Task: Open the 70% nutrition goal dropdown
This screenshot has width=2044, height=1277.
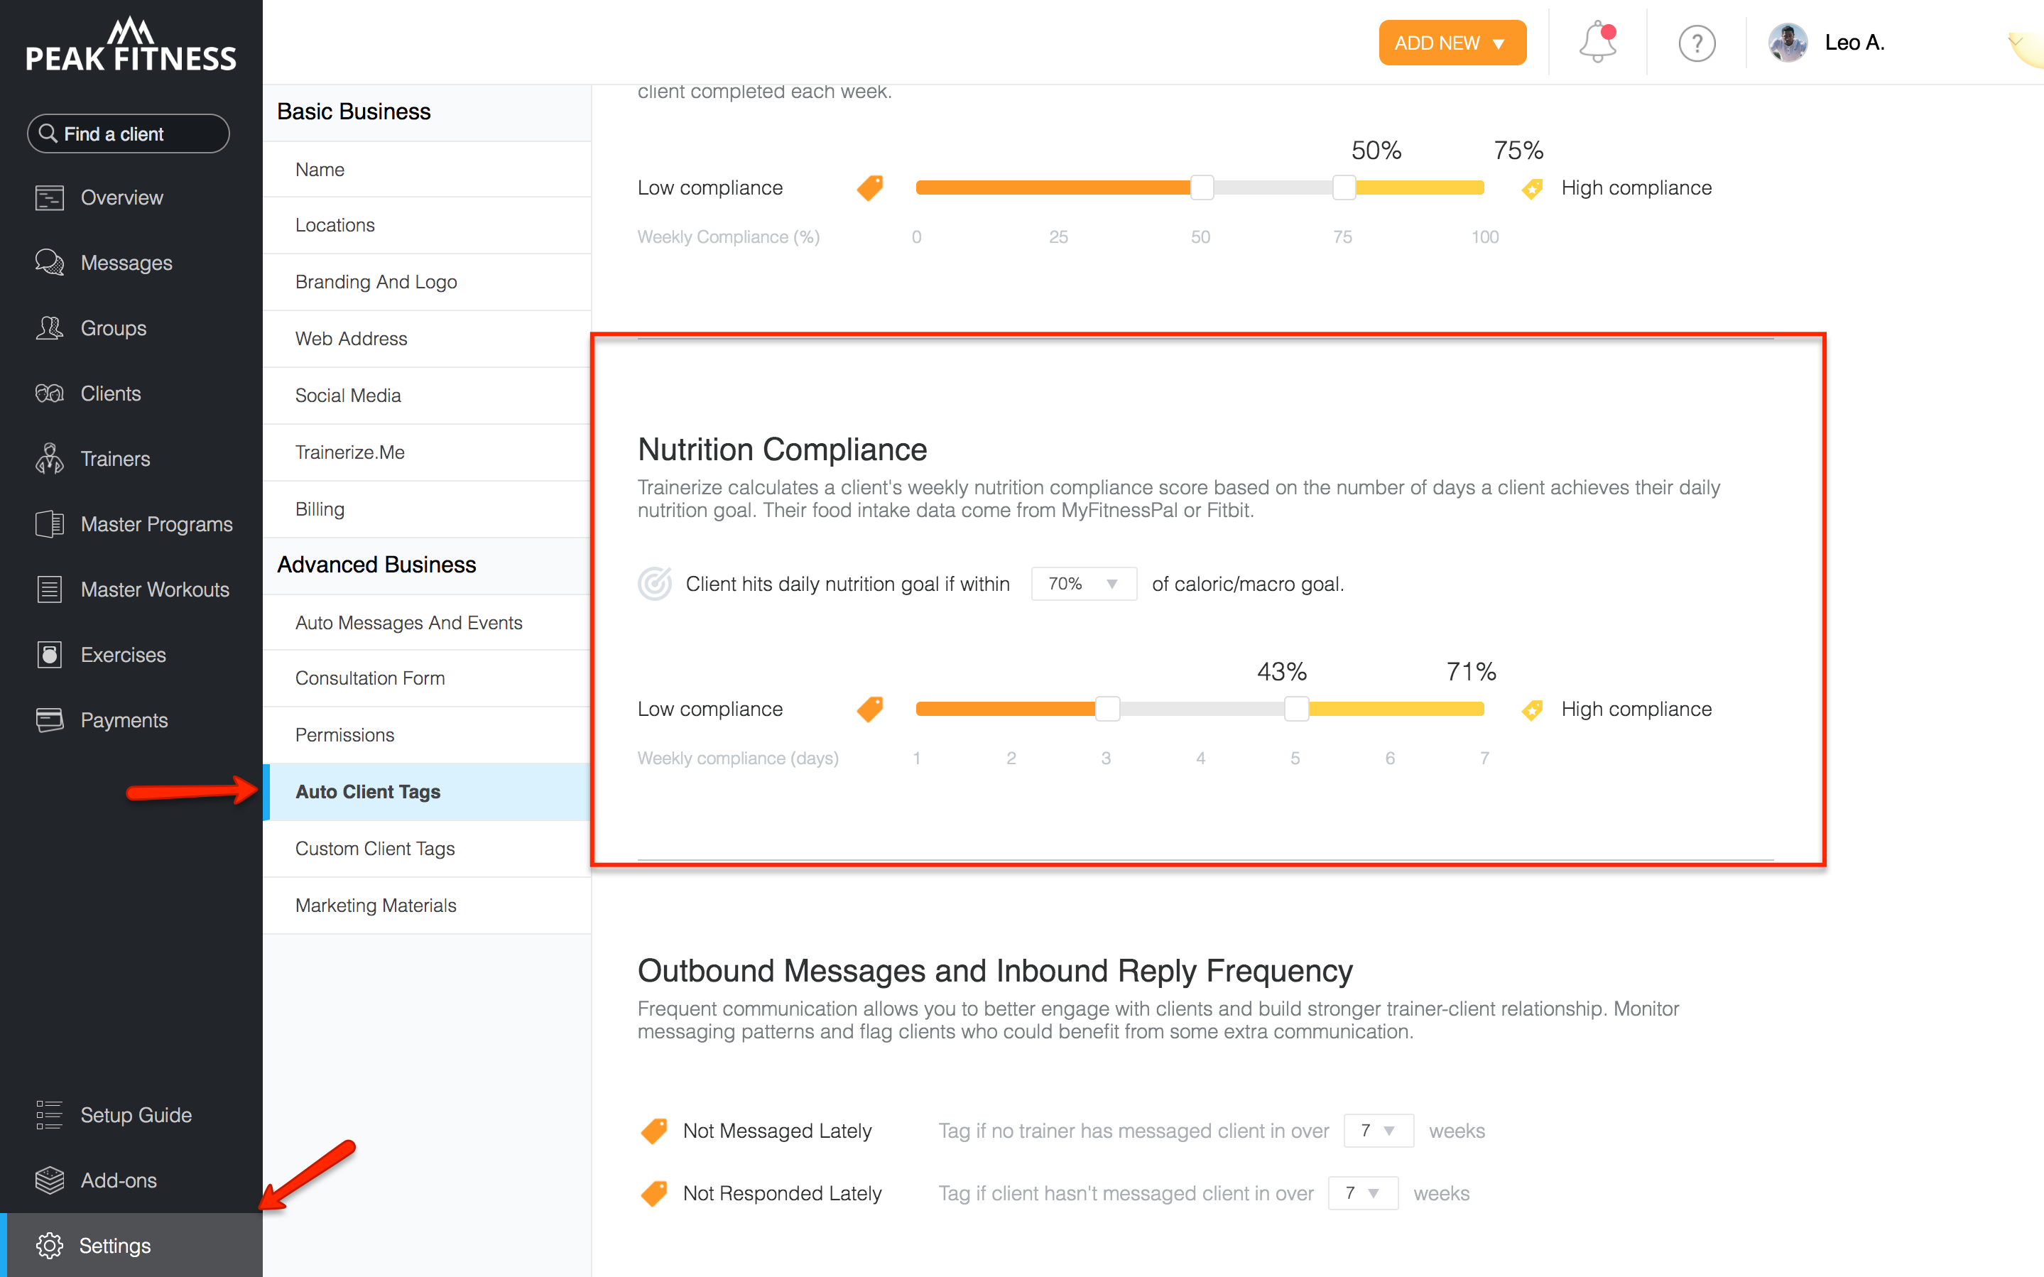Action: click(1083, 584)
